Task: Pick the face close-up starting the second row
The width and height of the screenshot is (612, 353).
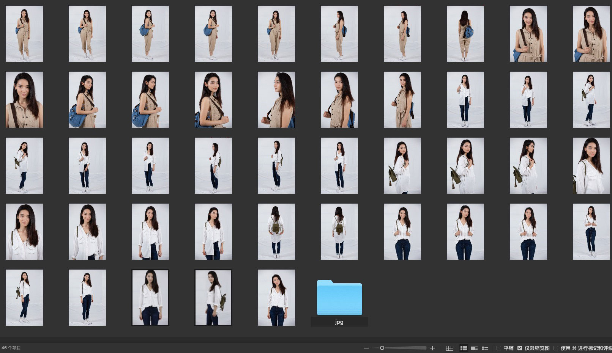Action: point(24,100)
